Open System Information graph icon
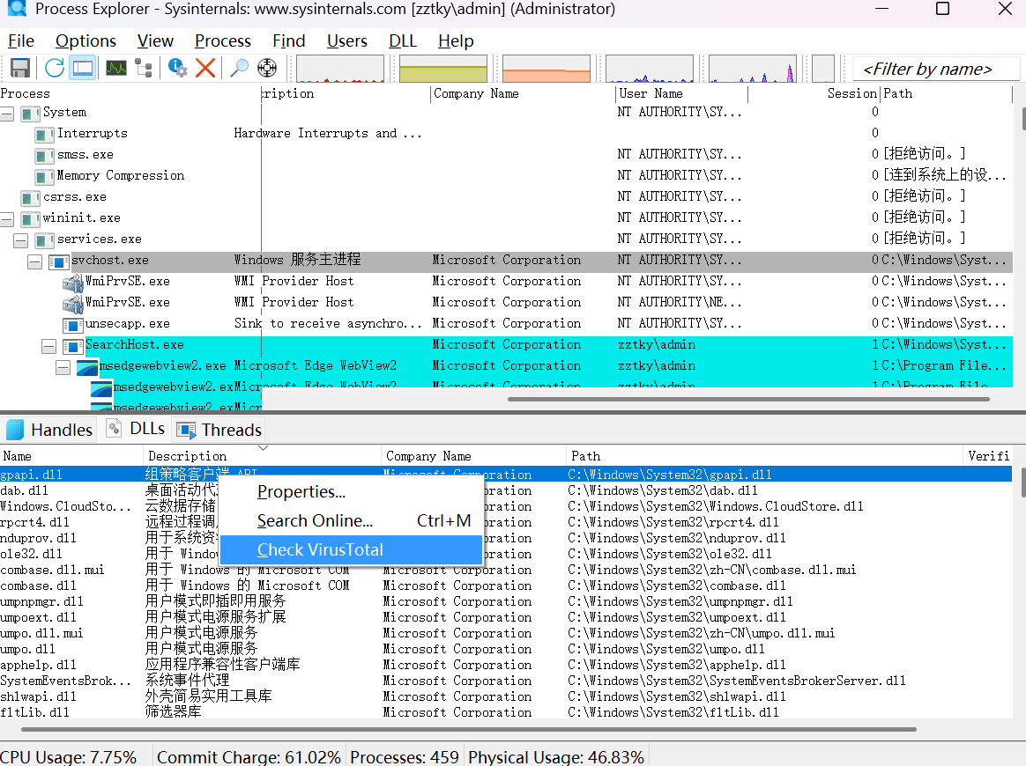 tap(116, 68)
